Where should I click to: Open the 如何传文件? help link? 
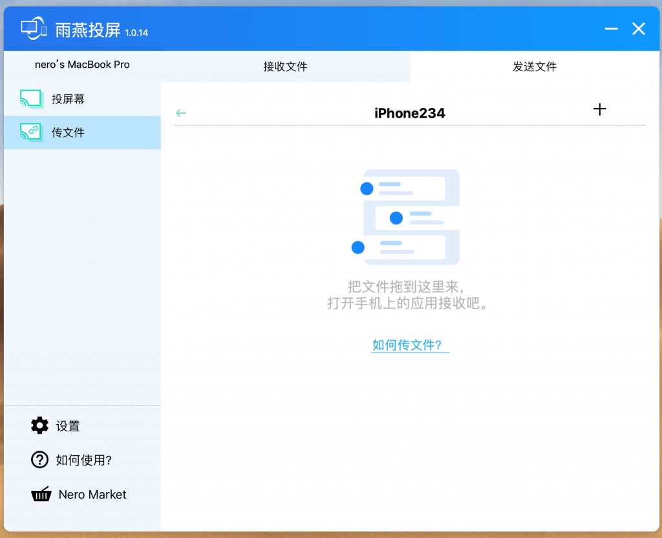[x=410, y=345]
